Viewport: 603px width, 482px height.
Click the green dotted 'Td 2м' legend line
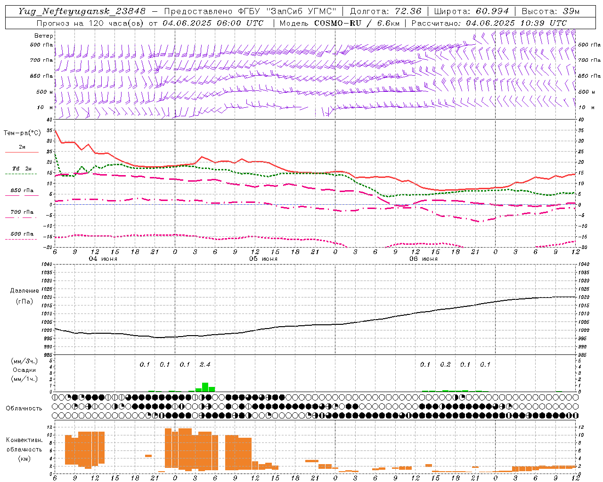(x=21, y=174)
